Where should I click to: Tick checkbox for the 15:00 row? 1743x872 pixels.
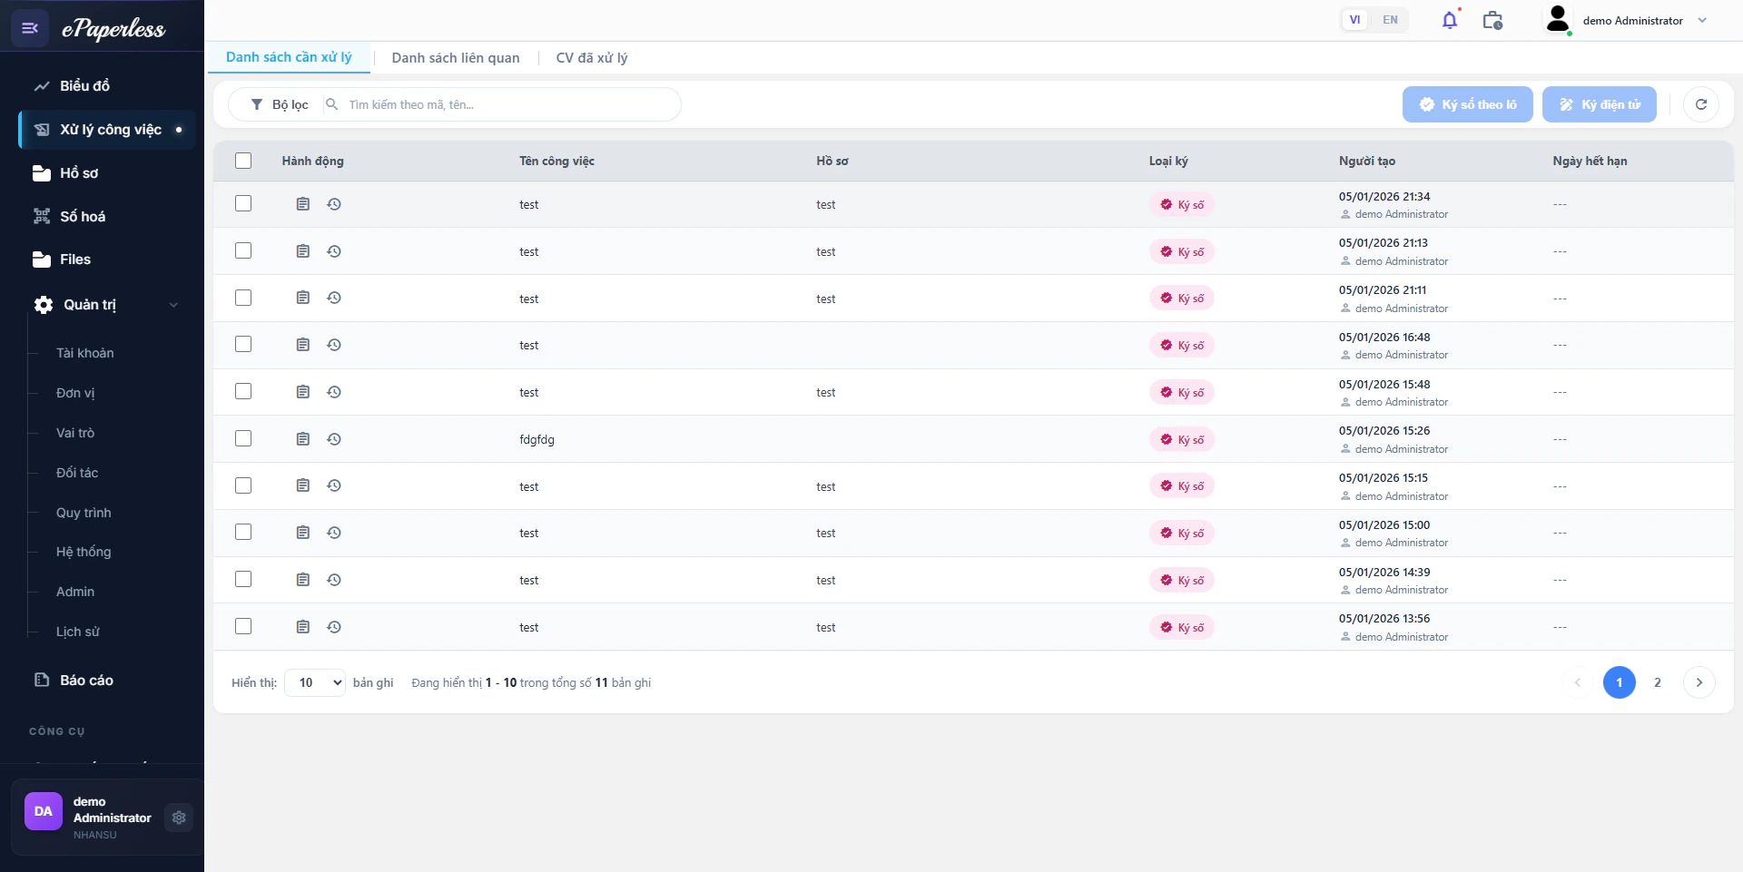click(x=243, y=532)
